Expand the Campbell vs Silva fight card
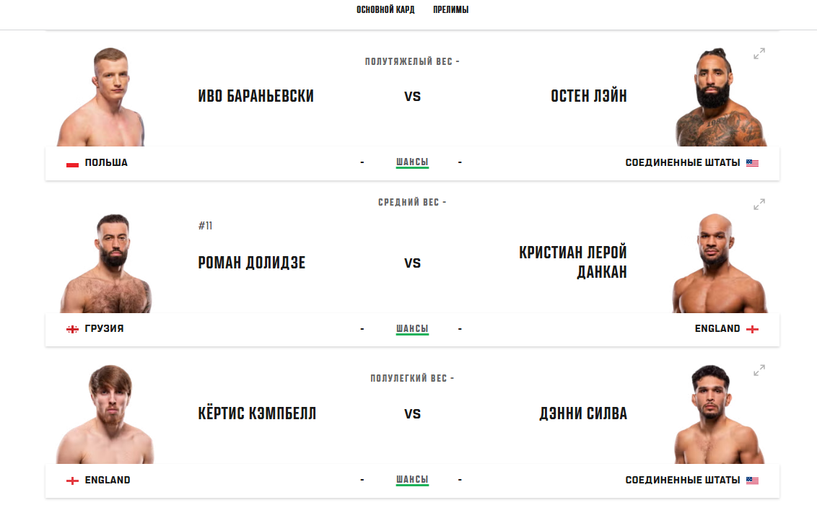Image resolution: width=817 pixels, height=513 pixels. (x=759, y=371)
